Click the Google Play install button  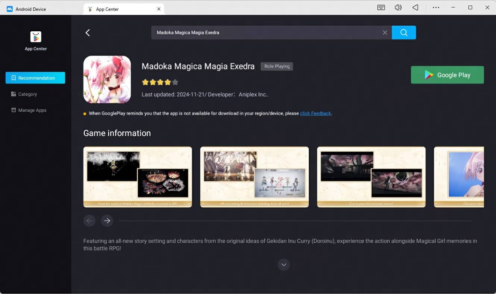coord(448,75)
